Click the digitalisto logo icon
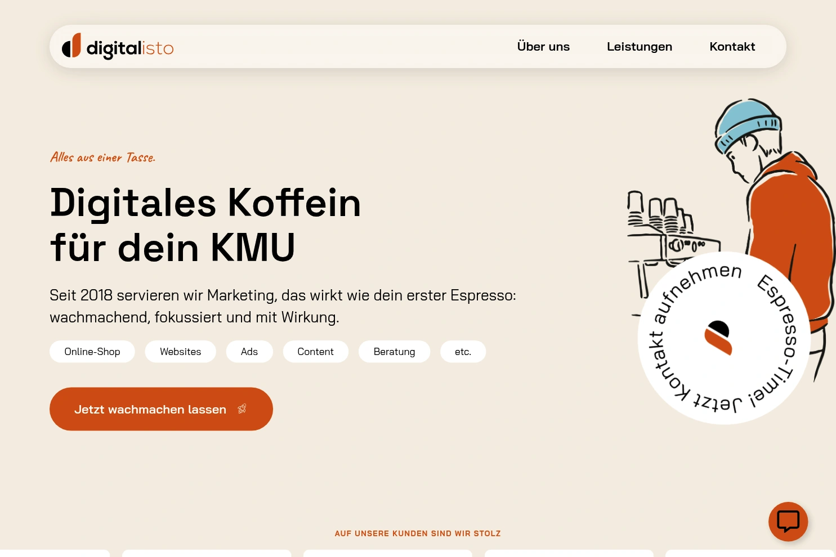 click(71, 47)
